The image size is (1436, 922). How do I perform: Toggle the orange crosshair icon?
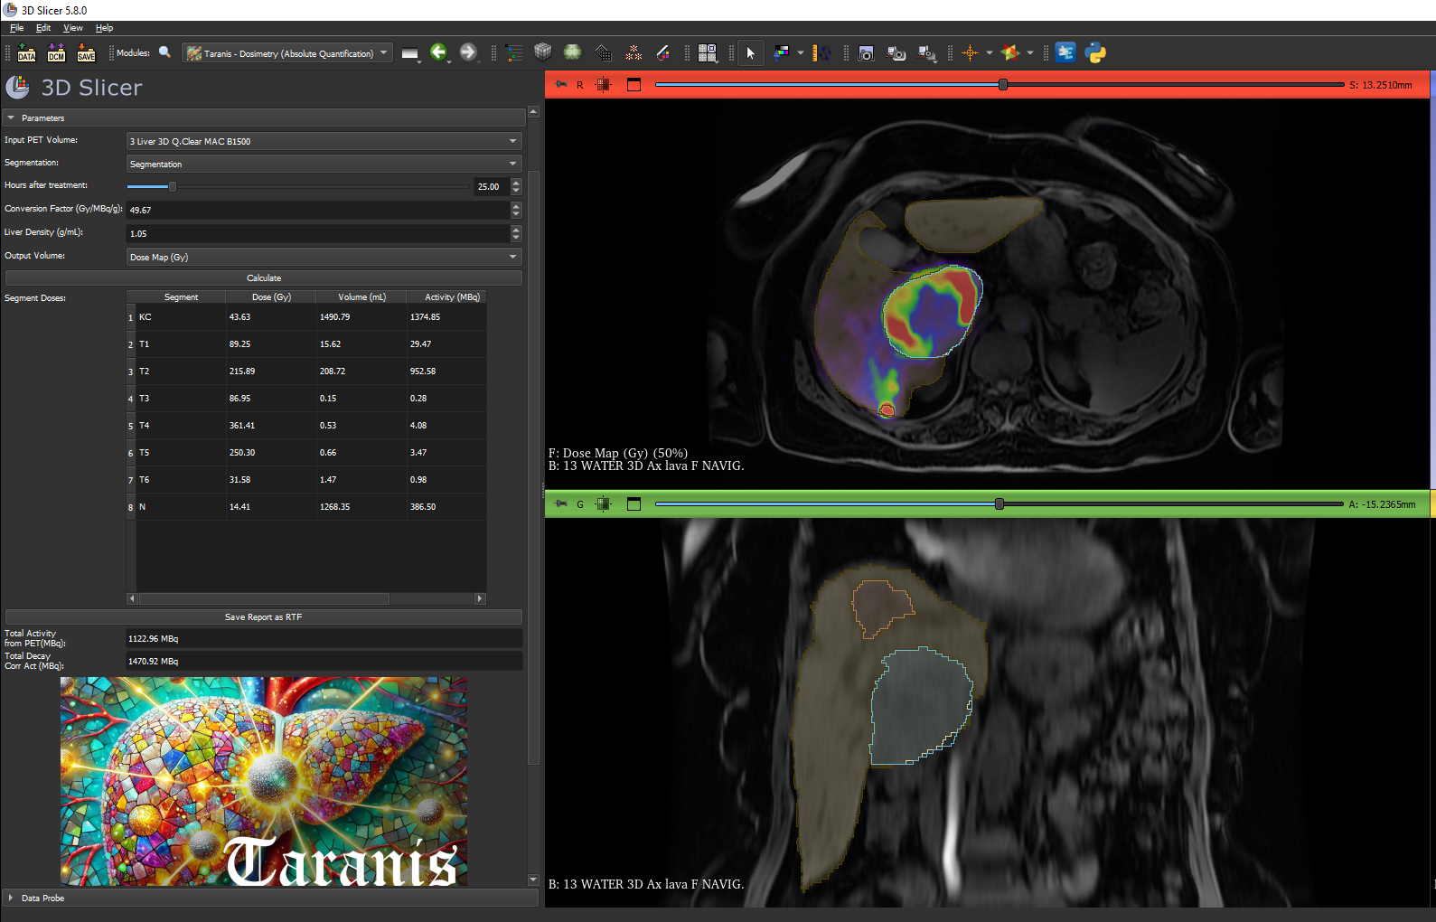pyautogui.click(x=971, y=52)
